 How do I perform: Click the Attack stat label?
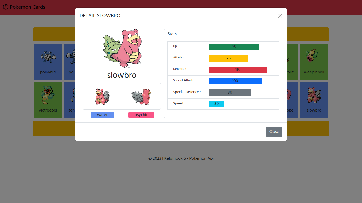[x=178, y=57]
